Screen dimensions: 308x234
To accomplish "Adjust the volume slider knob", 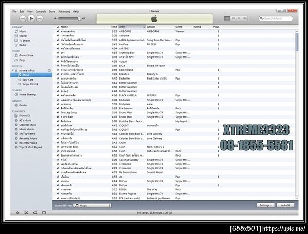I will pyautogui.click(x=79, y=18).
